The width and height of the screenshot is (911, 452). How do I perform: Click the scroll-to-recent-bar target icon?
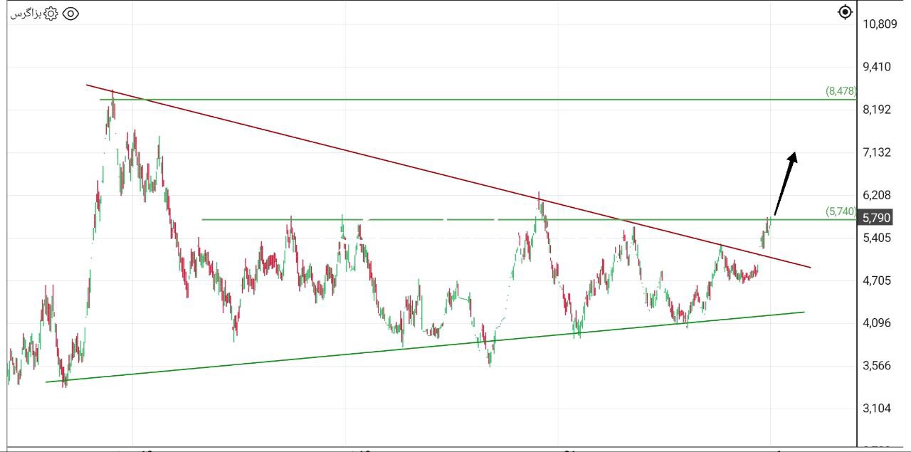click(x=844, y=12)
